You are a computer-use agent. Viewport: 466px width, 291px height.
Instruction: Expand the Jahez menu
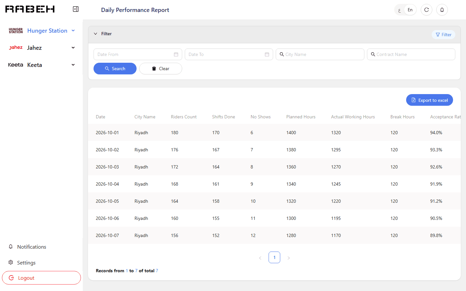(73, 48)
